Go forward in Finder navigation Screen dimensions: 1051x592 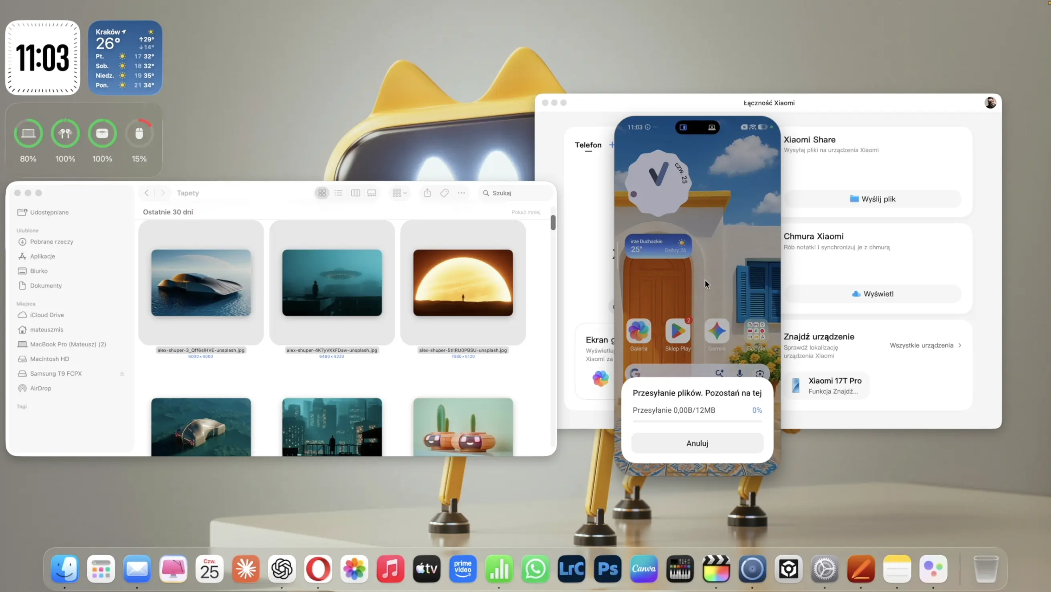[x=162, y=193]
